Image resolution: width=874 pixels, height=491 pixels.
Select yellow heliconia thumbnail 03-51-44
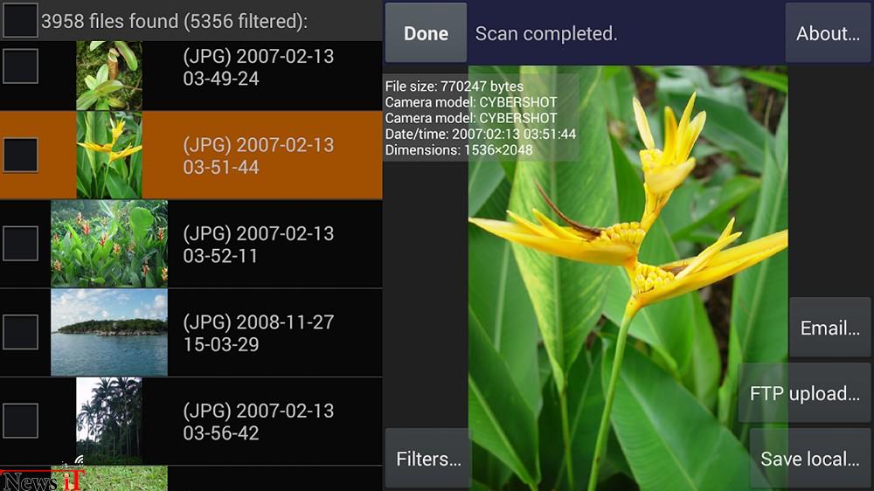point(108,155)
